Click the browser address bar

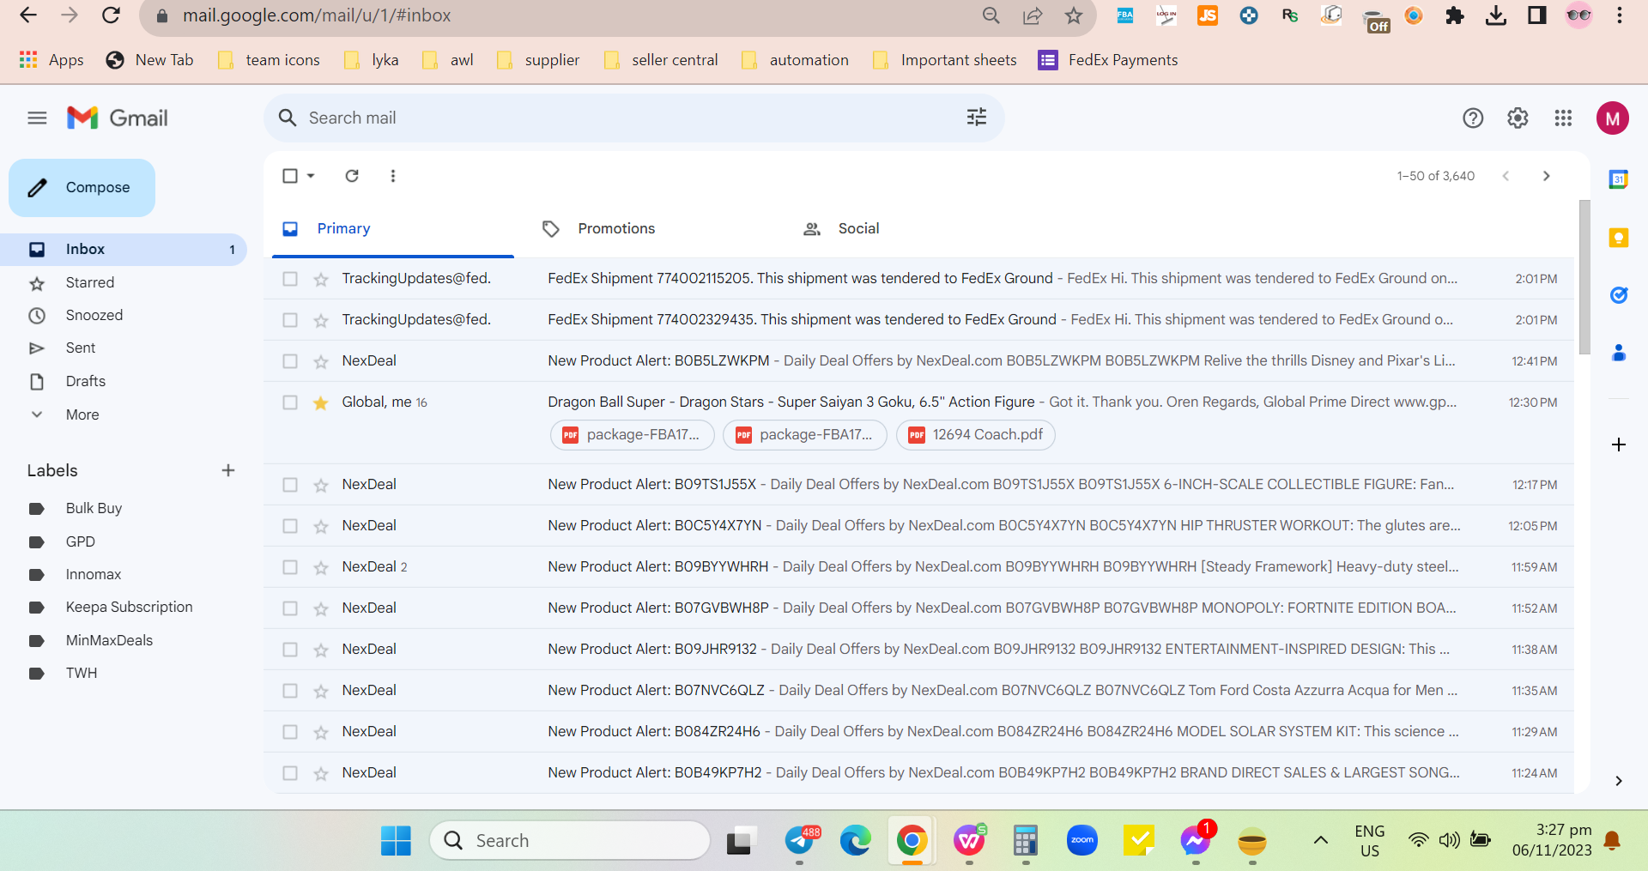point(566,15)
